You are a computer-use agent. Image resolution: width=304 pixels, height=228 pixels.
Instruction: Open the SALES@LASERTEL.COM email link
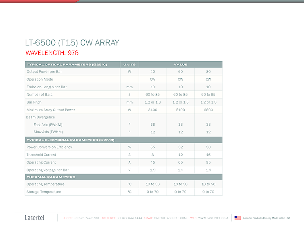point(170,218)
